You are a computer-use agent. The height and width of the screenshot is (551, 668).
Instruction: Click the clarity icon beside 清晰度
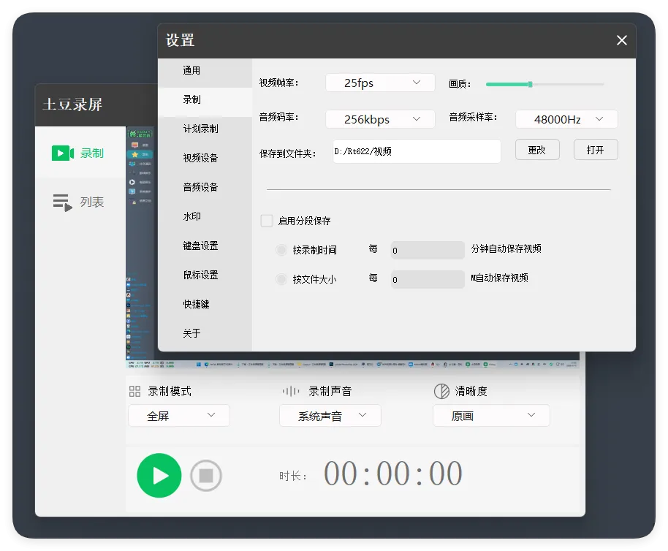[441, 391]
